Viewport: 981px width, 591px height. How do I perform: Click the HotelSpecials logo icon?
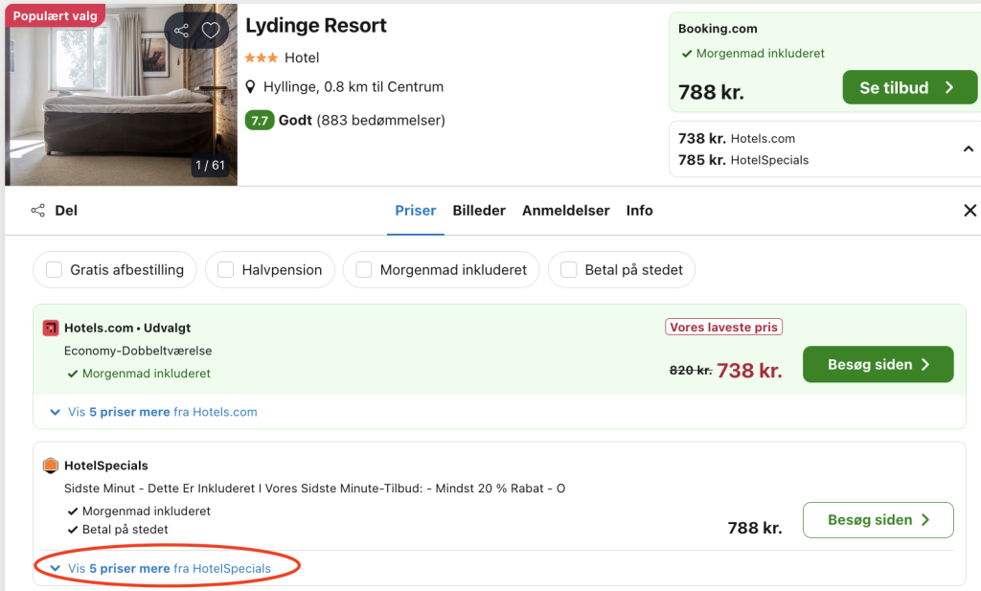[51, 466]
